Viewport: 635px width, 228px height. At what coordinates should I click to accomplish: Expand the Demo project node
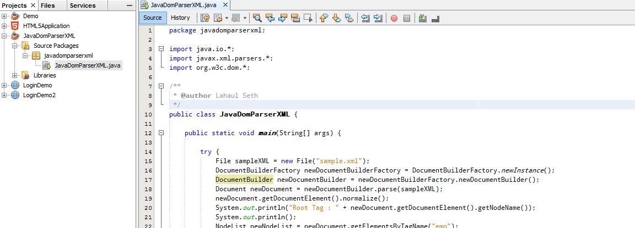[4, 16]
